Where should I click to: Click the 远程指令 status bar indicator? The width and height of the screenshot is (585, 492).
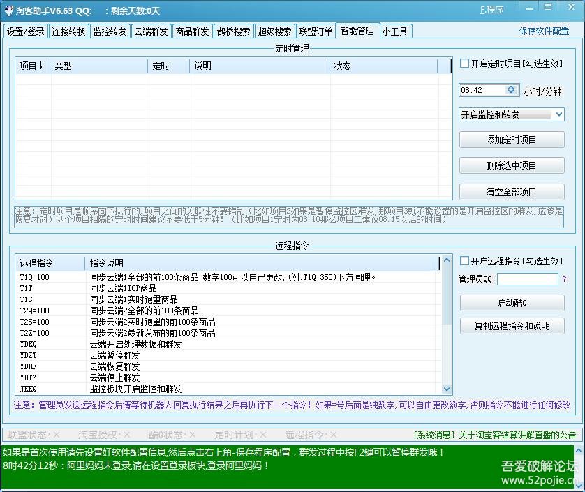tap(311, 435)
